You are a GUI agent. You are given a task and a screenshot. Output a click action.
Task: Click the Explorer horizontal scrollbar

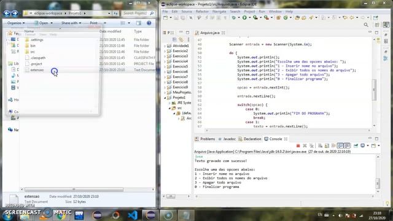coord(74,189)
